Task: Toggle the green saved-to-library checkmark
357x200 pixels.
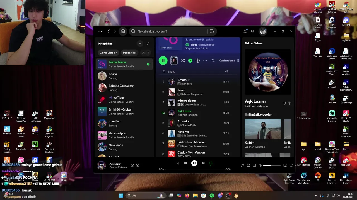Action: click(x=190, y=61)
